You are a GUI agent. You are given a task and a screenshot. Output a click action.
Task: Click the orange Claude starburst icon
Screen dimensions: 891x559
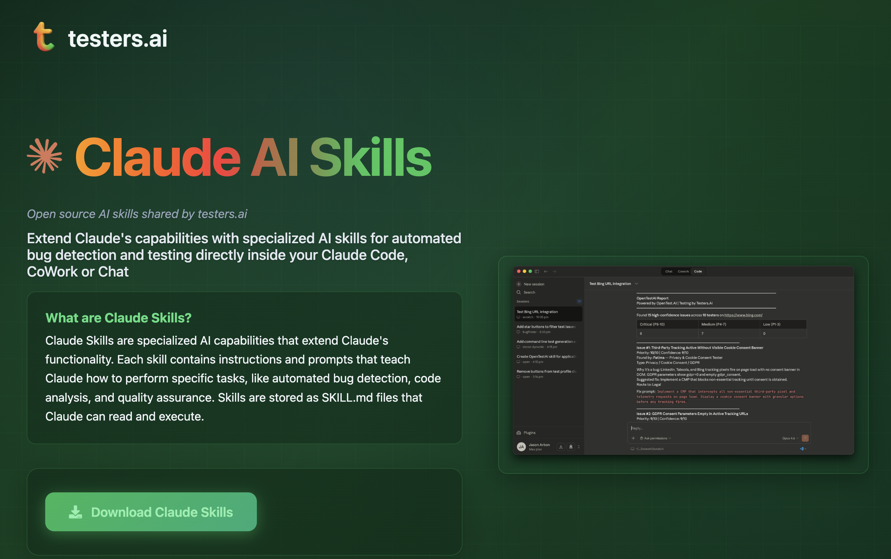(44, 156)
